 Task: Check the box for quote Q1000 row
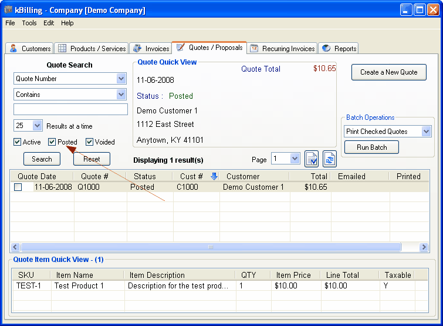18,187
